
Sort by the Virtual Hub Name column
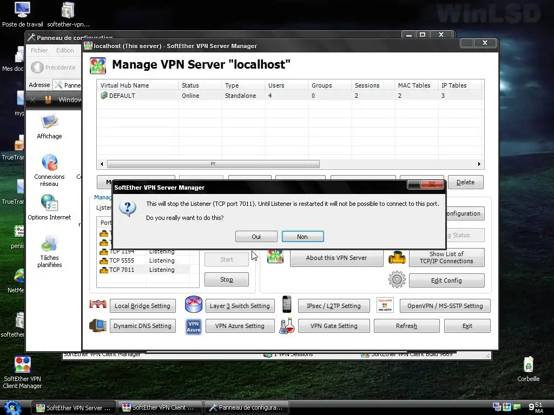(138, 85)
